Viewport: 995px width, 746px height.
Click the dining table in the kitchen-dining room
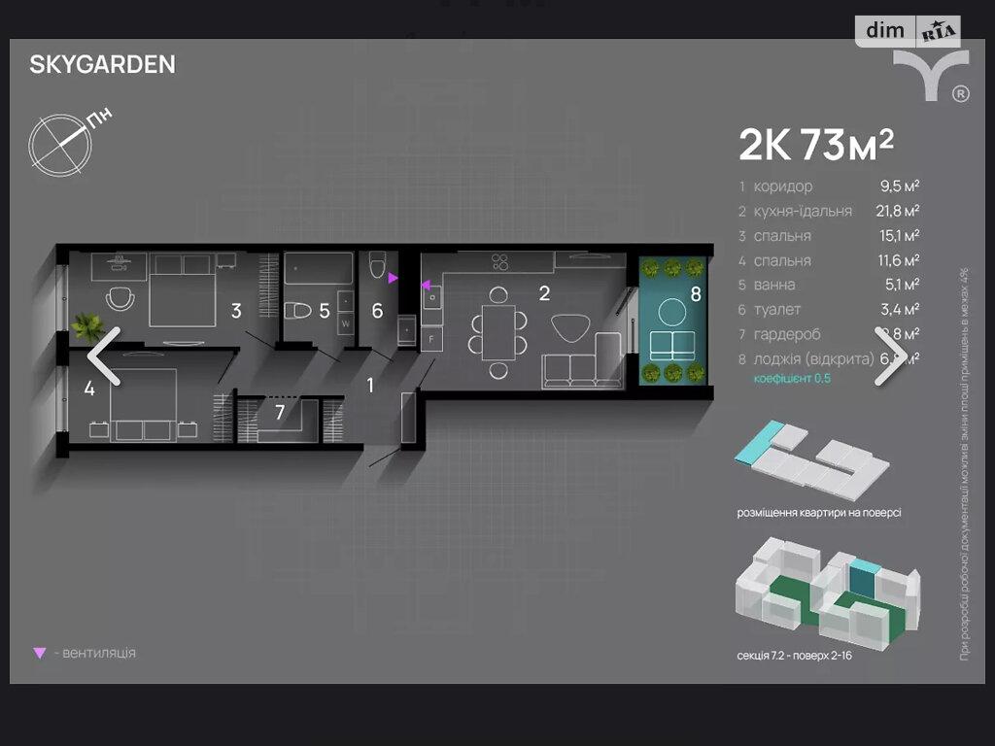pos(497,330)
